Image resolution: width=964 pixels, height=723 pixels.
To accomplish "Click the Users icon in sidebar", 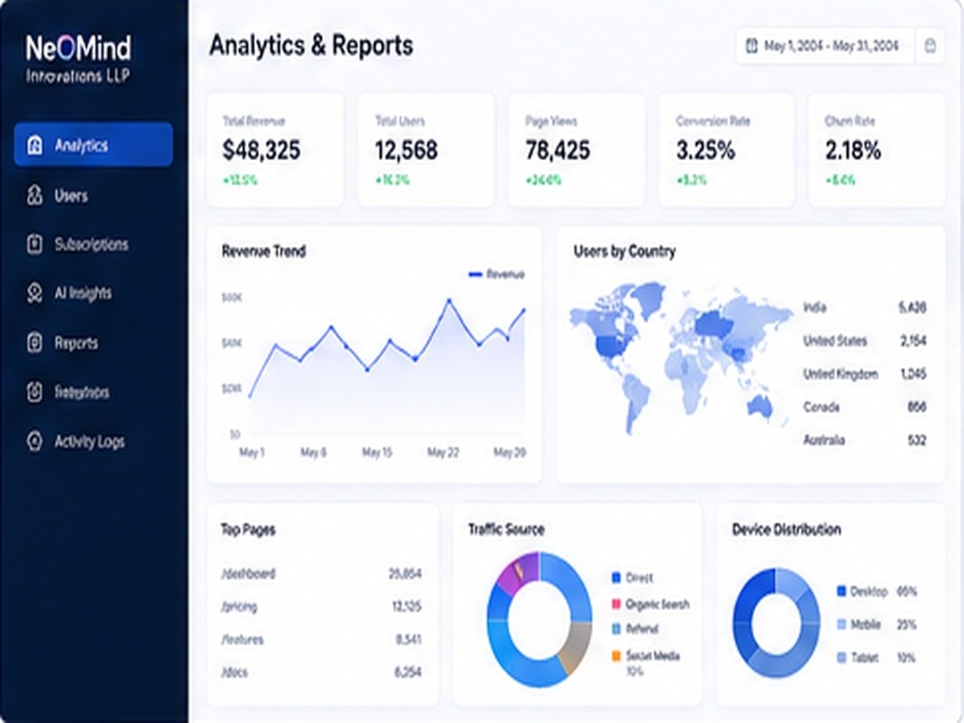I will (x=35, y=196).
